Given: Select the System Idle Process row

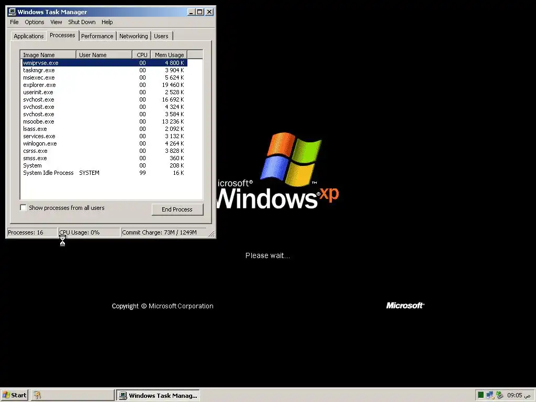Looking at the screenshot, I should pyautogui.click(x=104, y=173).
